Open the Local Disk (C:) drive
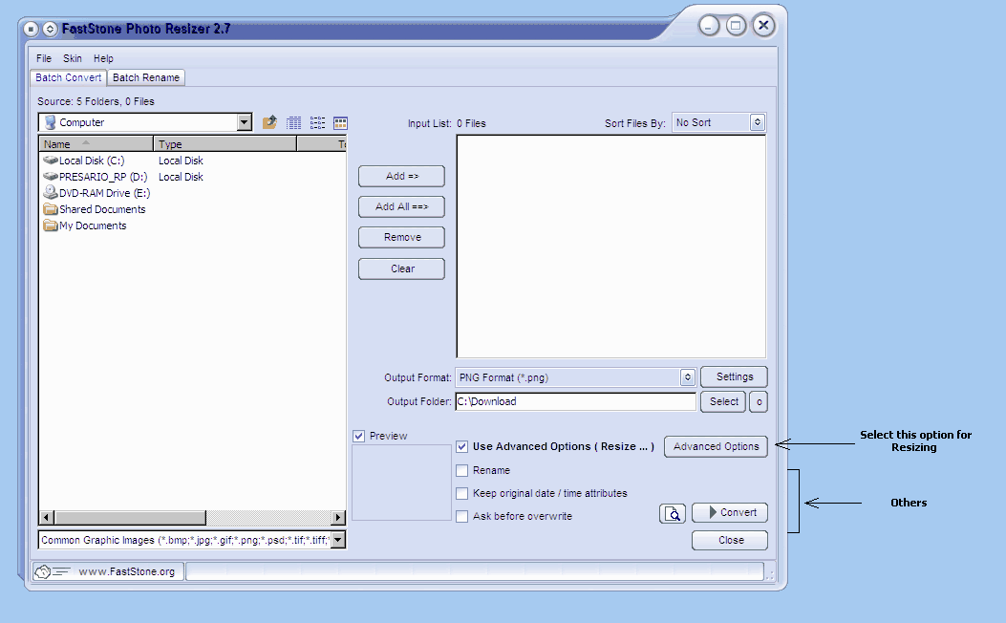Screen dimensions: 1006x623 click(91, 161)
